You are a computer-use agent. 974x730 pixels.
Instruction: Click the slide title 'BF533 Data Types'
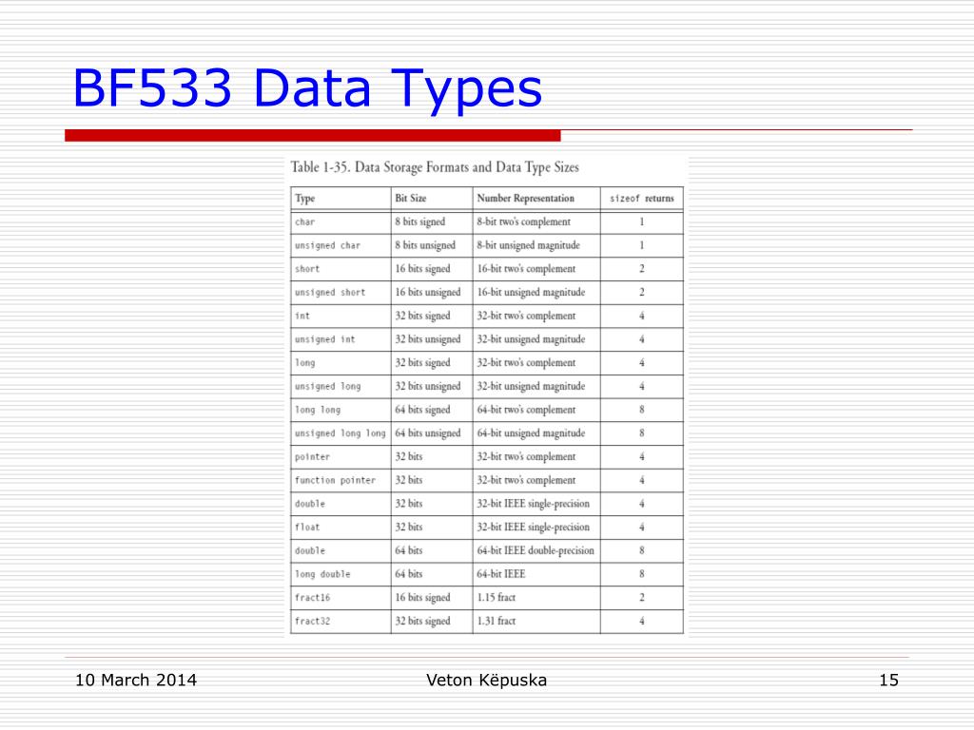click(307, 88)
